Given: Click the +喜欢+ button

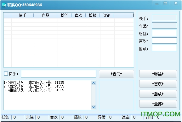Looking at the screenshot, I should [x=158, y=84].
